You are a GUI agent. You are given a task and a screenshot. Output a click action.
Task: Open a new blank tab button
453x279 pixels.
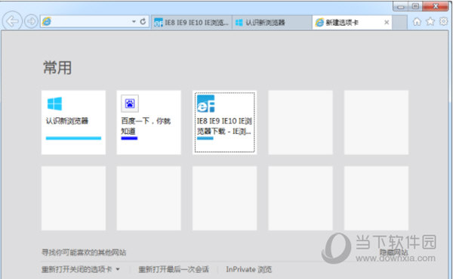click(x=399, y=22)
